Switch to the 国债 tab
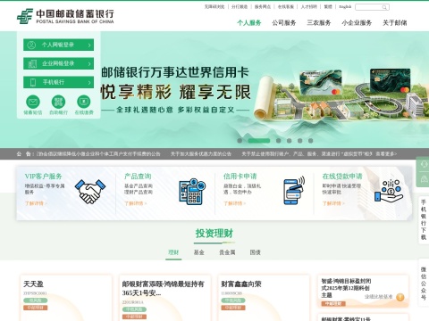The image size is (429, 321). [x=256, y=252]
